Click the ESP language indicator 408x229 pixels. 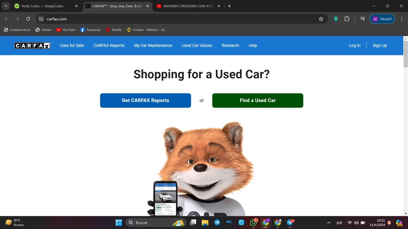339,223
